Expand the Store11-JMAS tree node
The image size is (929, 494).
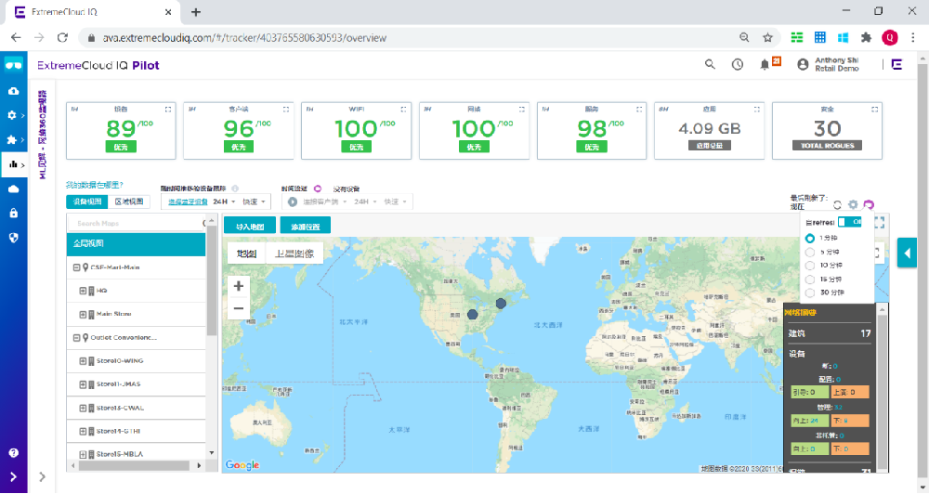coord(83,384)
